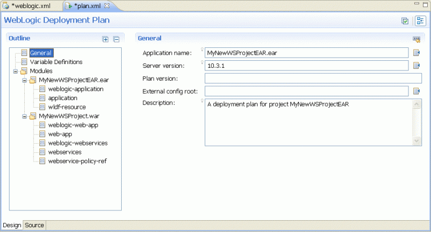
Task: Select the application descriptor node
Action: (62, 98)
